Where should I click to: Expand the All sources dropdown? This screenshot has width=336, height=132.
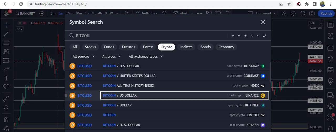(83, 56)
